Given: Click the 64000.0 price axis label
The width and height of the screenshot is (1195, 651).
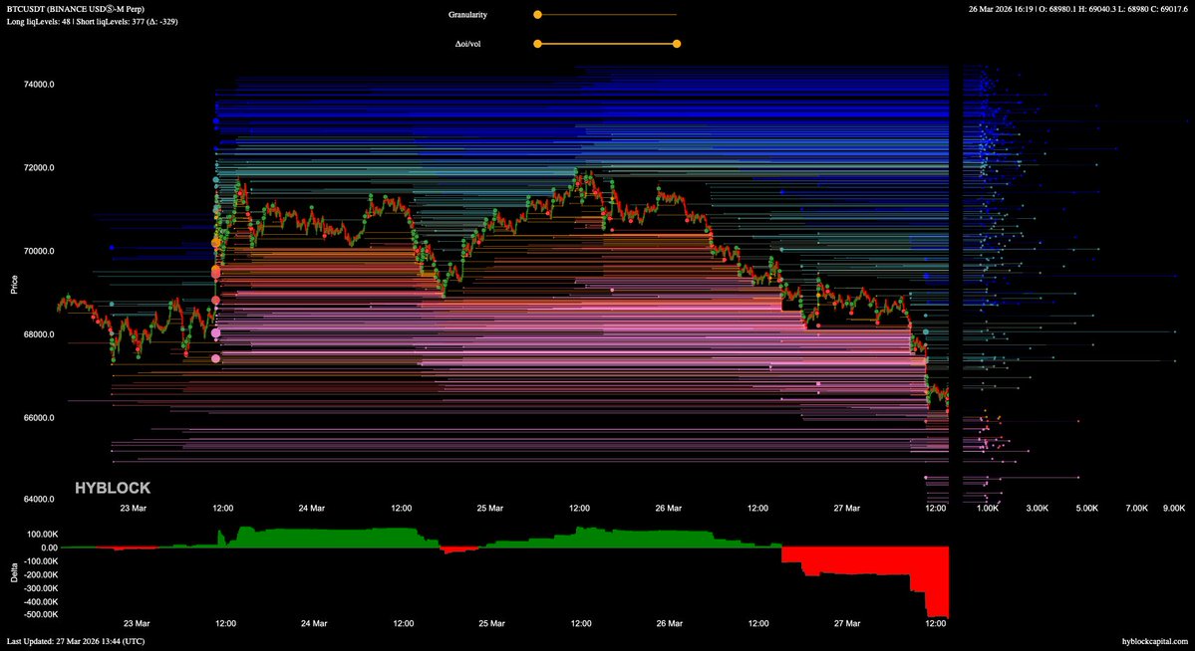Looking at the screenshot, I should (x=41, y=500).
